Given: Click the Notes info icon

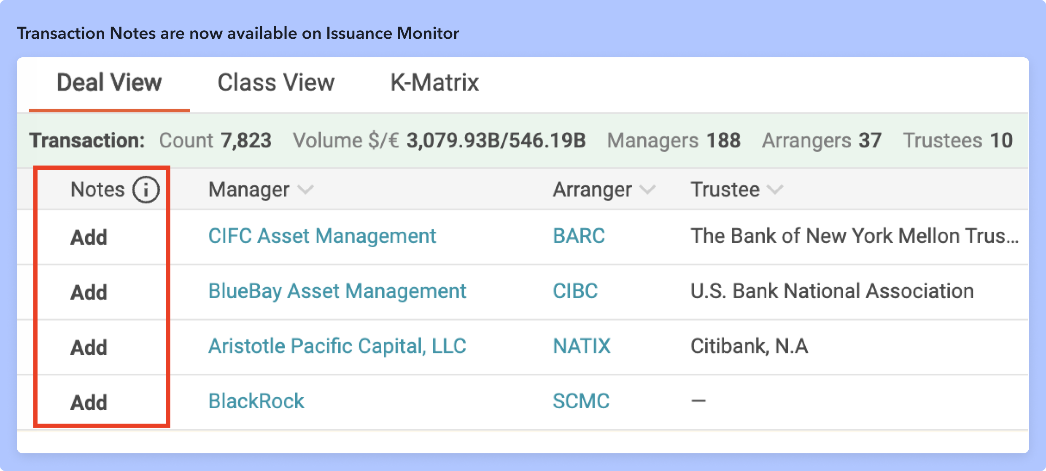Looking at the screenshot, I should tap(146, 190).
